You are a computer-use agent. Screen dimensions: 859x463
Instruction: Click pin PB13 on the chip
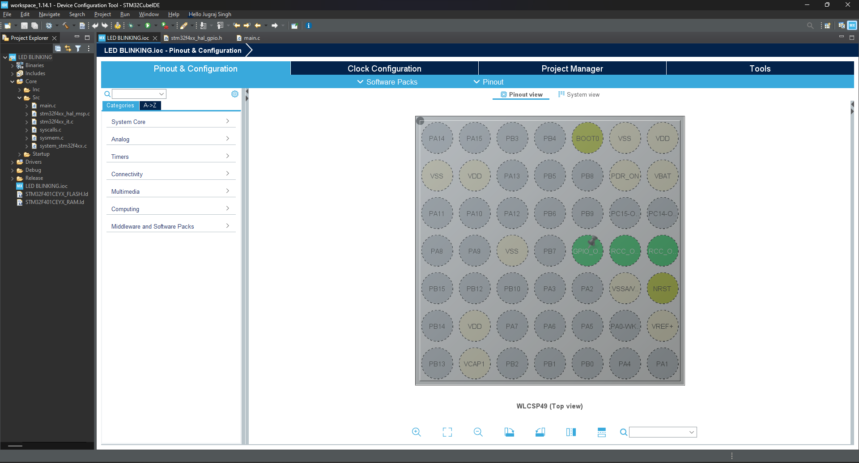(437, 364)
